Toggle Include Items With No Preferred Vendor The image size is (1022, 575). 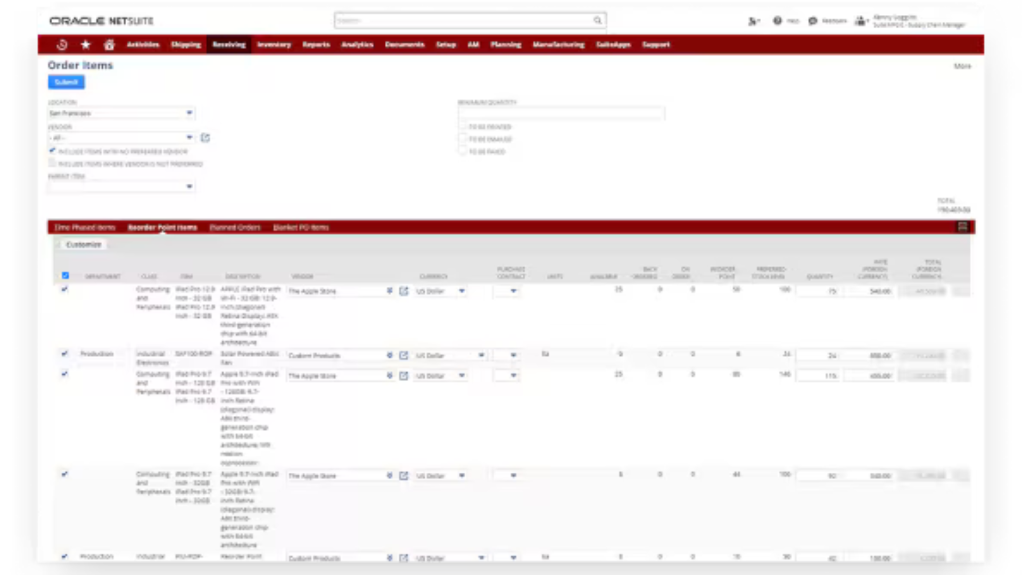pyautogui.click(x=52, y=151)
